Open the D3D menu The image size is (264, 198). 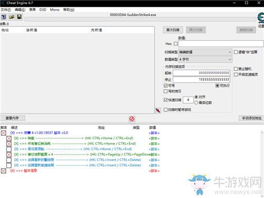43,10
